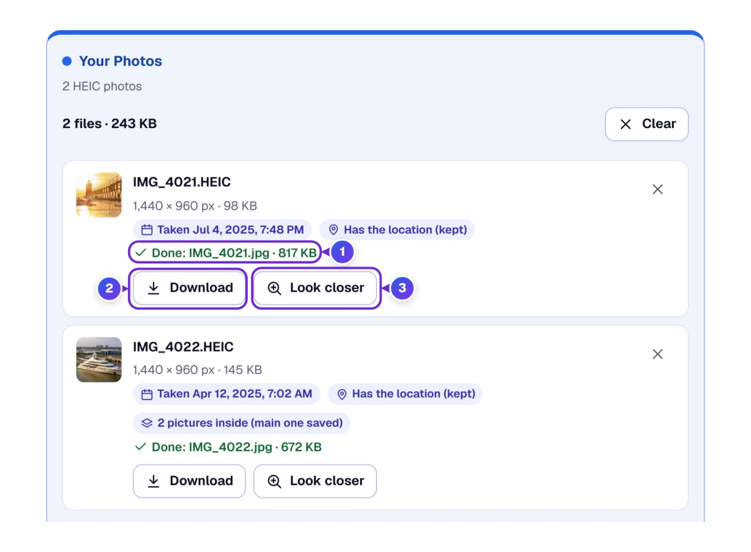Click the location pin icon for IMG_4021
Image resolution: width=751 pixels, height=552 pixels.
334,230
